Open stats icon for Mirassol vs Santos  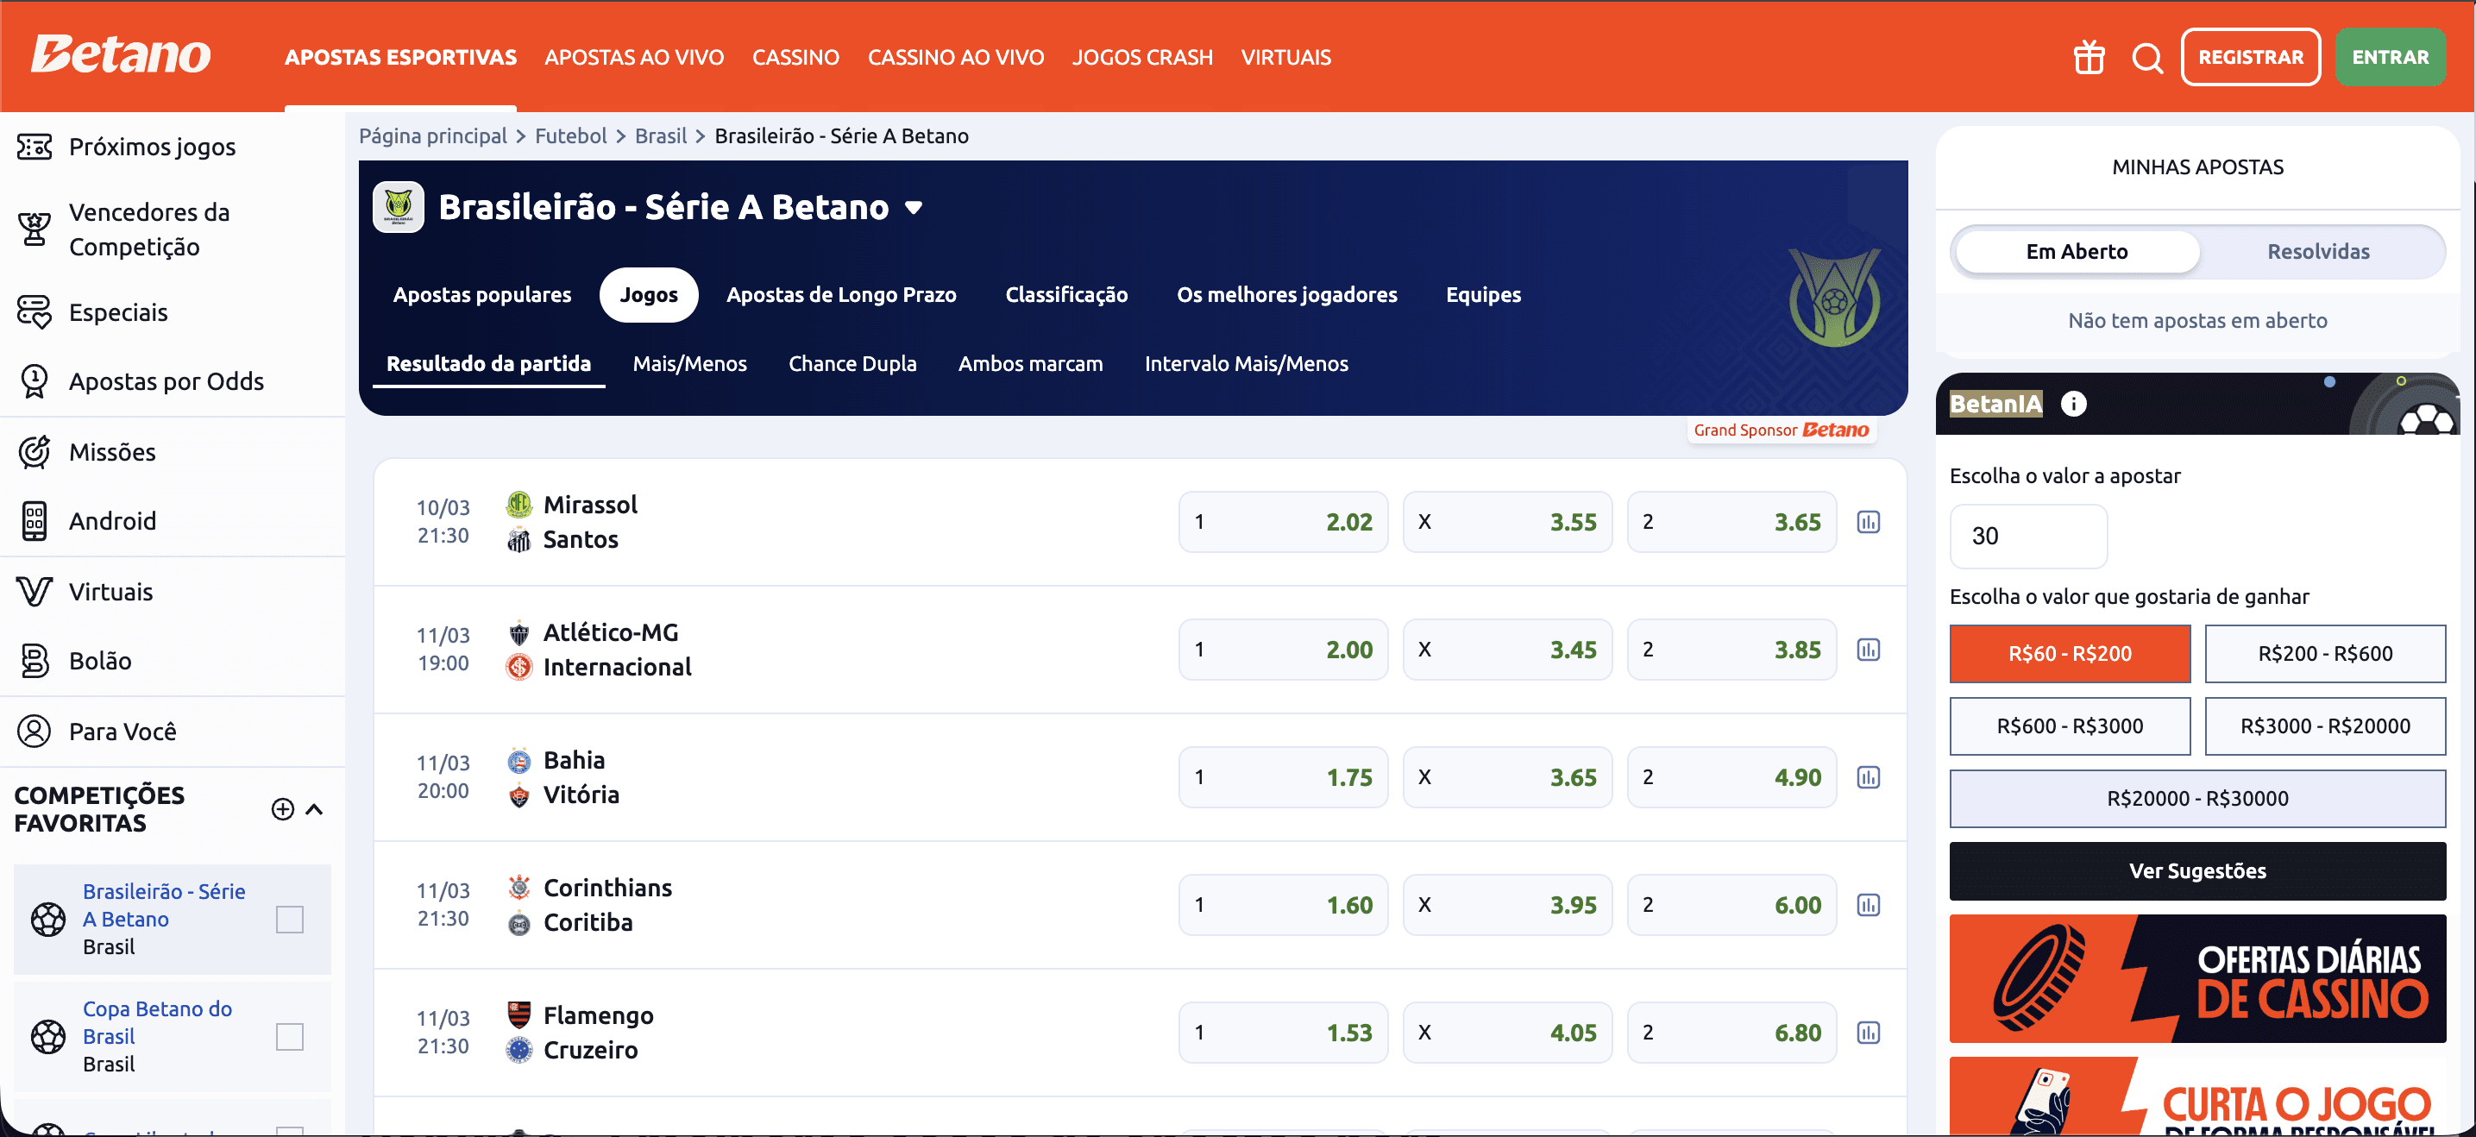(x=1868, y=522)
